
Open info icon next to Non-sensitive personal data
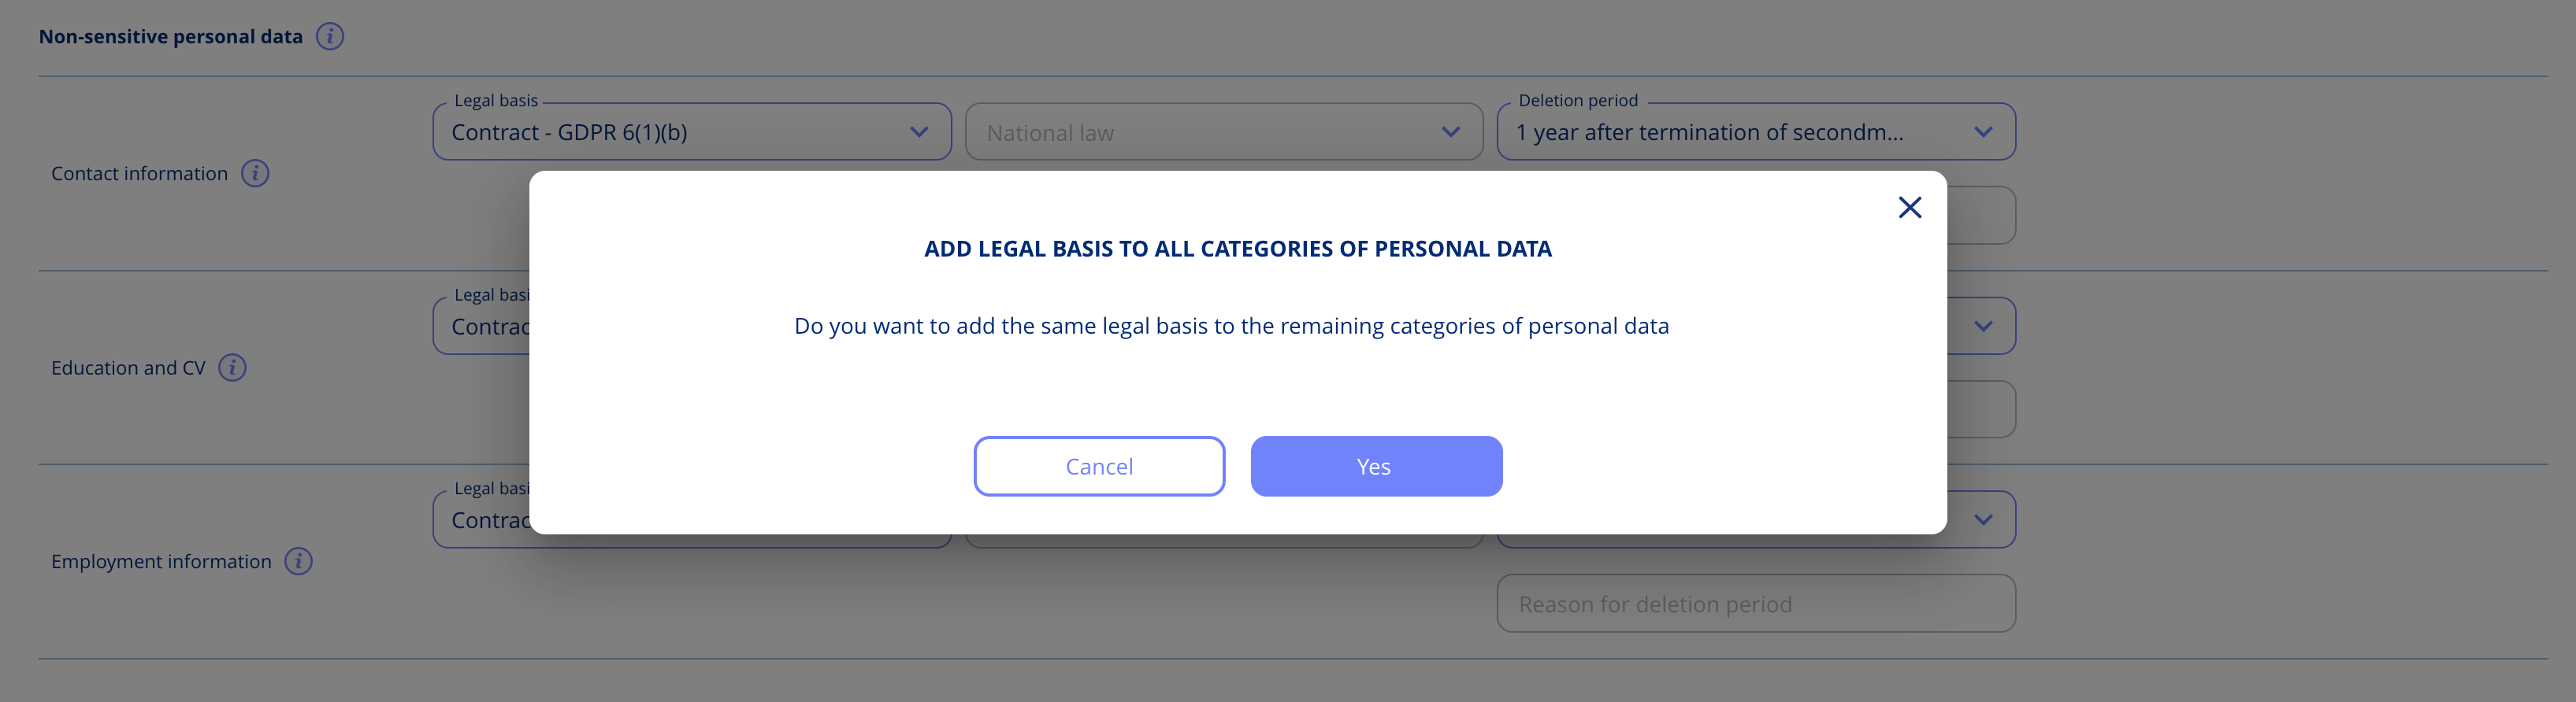click(x=330, y=37)
